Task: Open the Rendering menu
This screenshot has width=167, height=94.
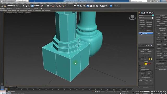Action: click(x=51, y=3)
